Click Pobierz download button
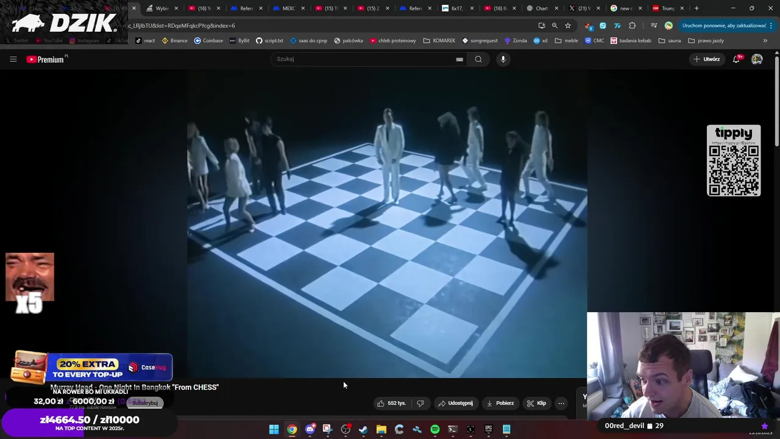The height and width of the screenshot is (439, 780). point(500,403)
